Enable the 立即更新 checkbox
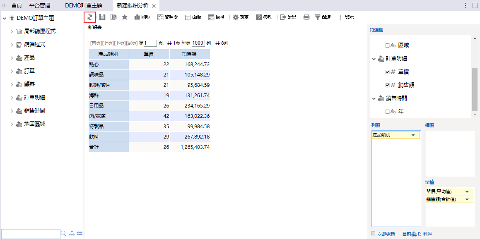This screenshot has height=239, width=480. (373, 234)
